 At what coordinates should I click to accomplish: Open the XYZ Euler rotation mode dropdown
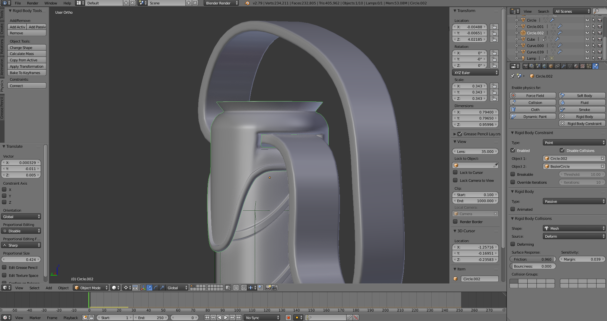point(475,73)
